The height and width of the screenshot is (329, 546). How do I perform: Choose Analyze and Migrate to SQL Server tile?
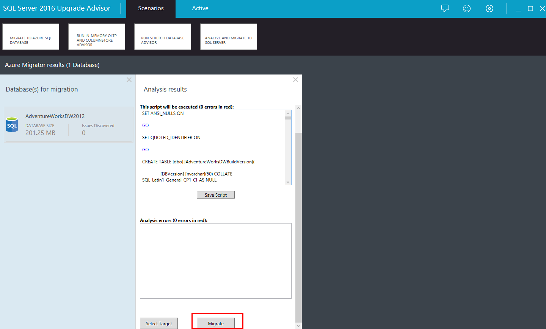[229, 37]
